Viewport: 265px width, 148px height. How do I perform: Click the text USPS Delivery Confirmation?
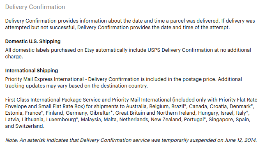click(180, 50)
